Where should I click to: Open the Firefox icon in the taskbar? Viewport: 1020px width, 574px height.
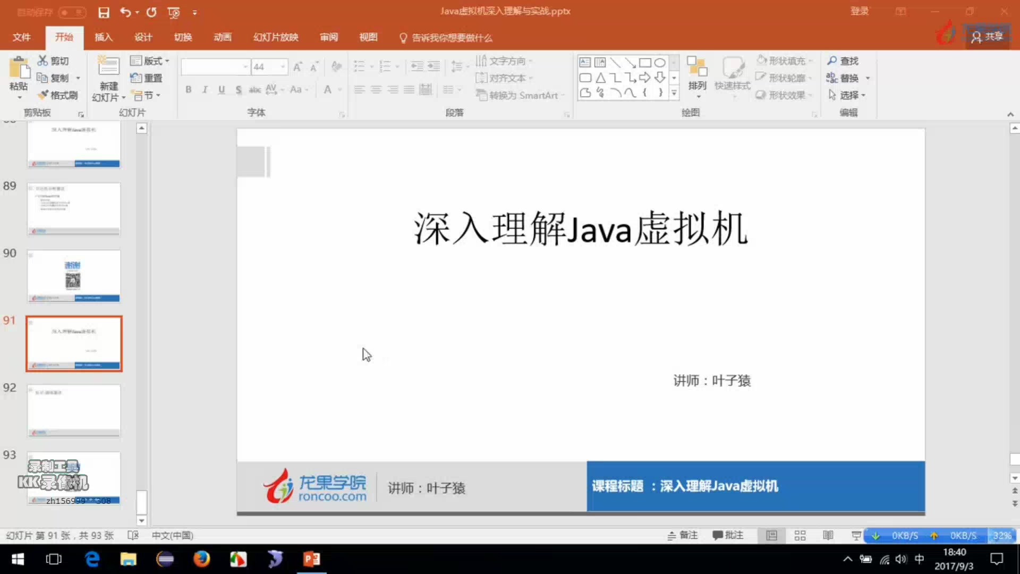(201, 559)
